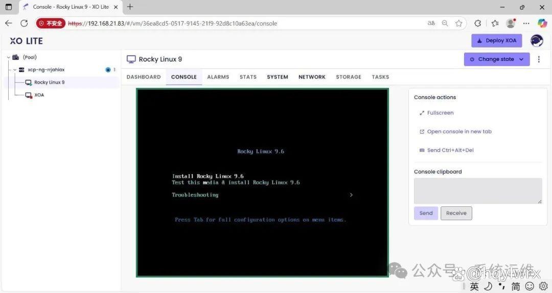The width and height of the screenshot is (552, 293).
Task: Toggle the IME English mode indicator
Action: (474, 286)
